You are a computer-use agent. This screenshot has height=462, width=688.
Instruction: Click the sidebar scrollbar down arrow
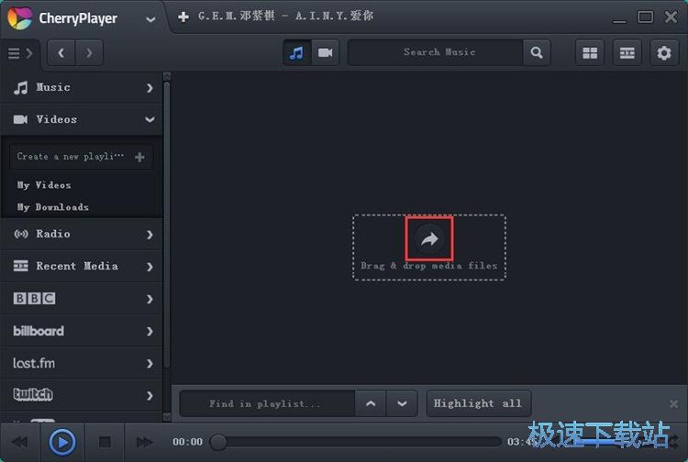tap(167, 416)
